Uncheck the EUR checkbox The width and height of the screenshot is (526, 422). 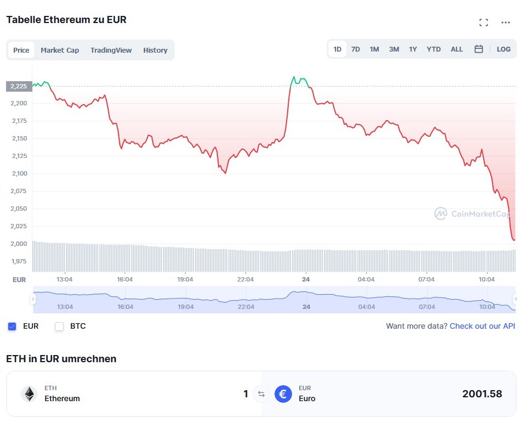tap(12, 327)
